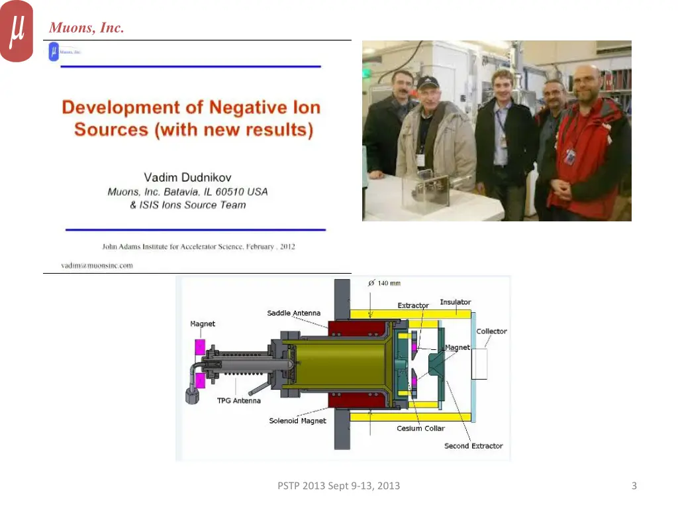Click the Saddle Antenna label arrow
Viewport: 678px width, 509px height.
tap(293, 313)
